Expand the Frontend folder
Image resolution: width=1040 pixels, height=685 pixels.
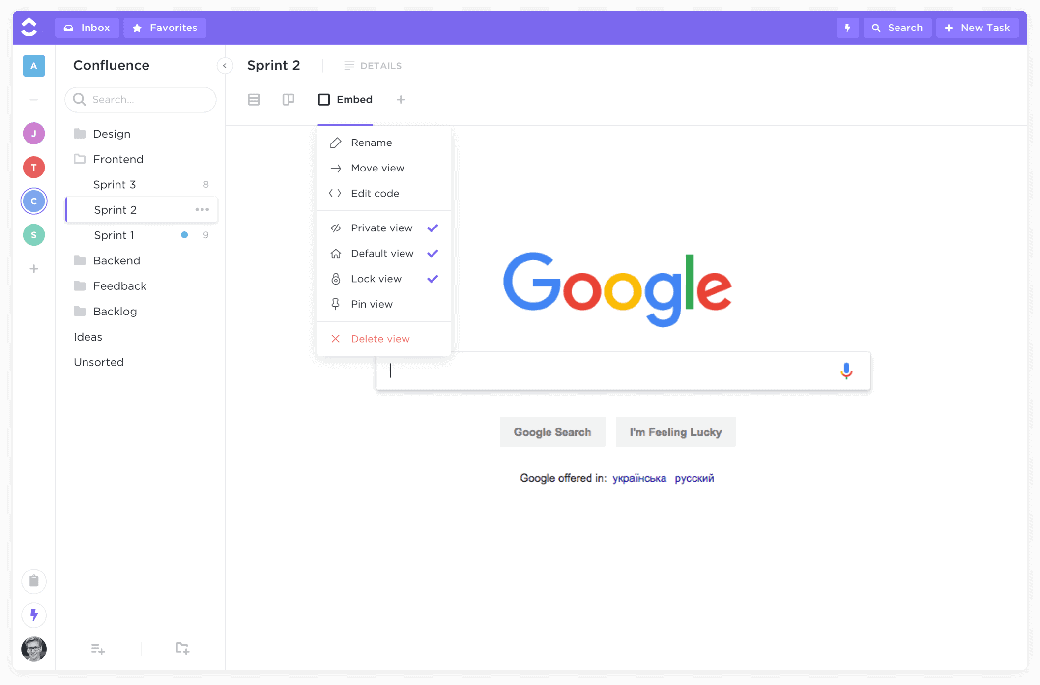(x=118, y=159)
